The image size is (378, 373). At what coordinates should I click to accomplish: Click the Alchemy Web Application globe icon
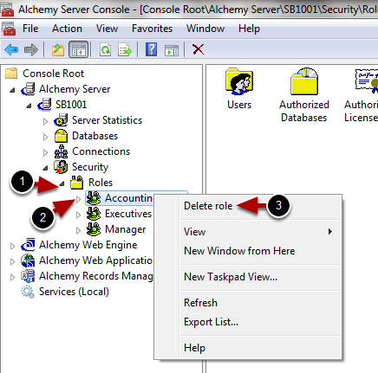(28, 260)
